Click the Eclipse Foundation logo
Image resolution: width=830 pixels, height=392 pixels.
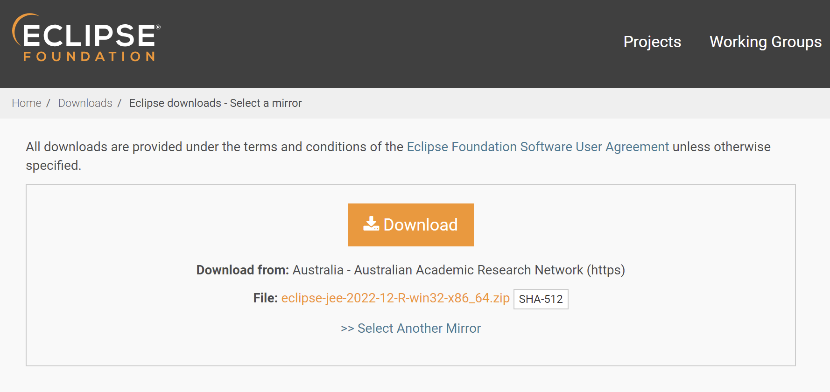[x=86, y=38]
